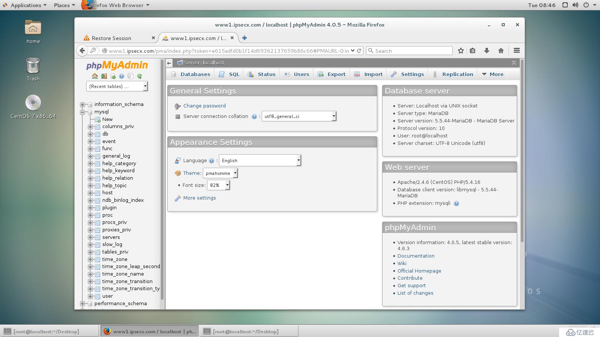Click the help icon beside Server connection collation

pyautogui.click(x=254, y=116)
